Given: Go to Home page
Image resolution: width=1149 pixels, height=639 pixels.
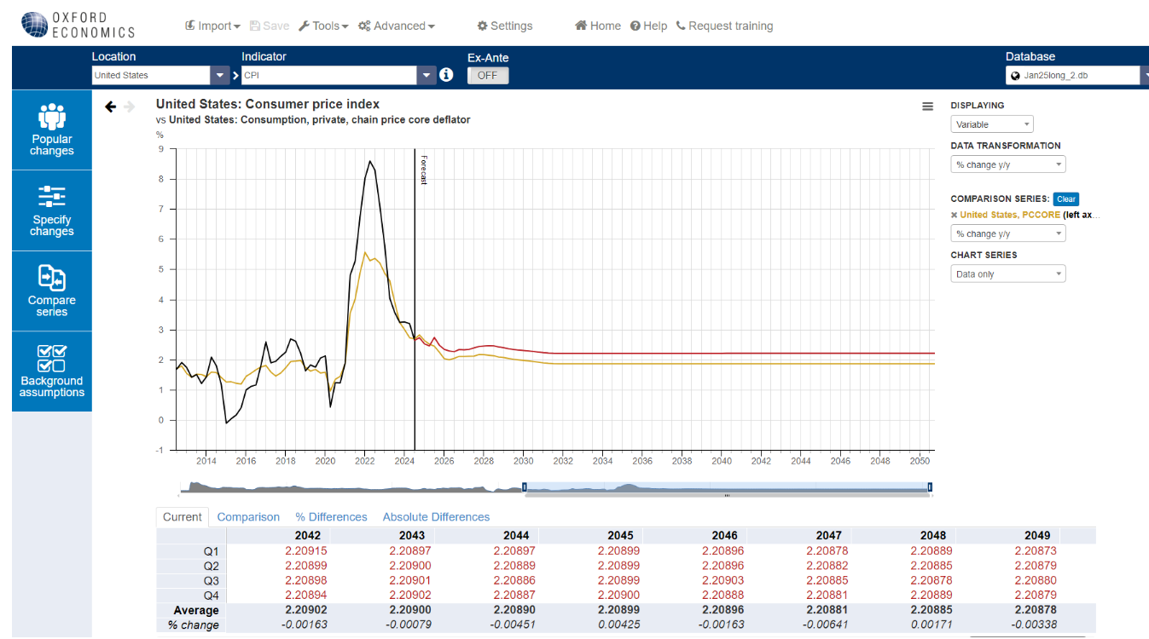Looking at the screenshot, I should 597,26.
